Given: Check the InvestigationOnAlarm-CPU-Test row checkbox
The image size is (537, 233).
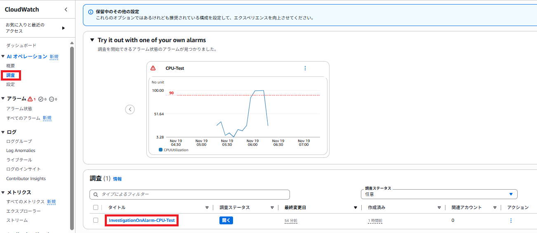Looking at the screenshot, I should coord(96,220).
